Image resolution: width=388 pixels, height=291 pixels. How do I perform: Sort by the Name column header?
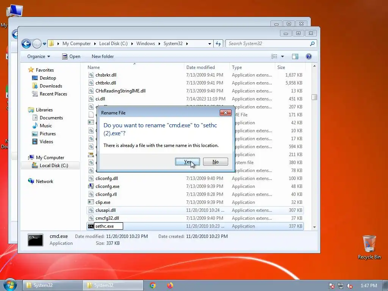[x=94, y=67]
